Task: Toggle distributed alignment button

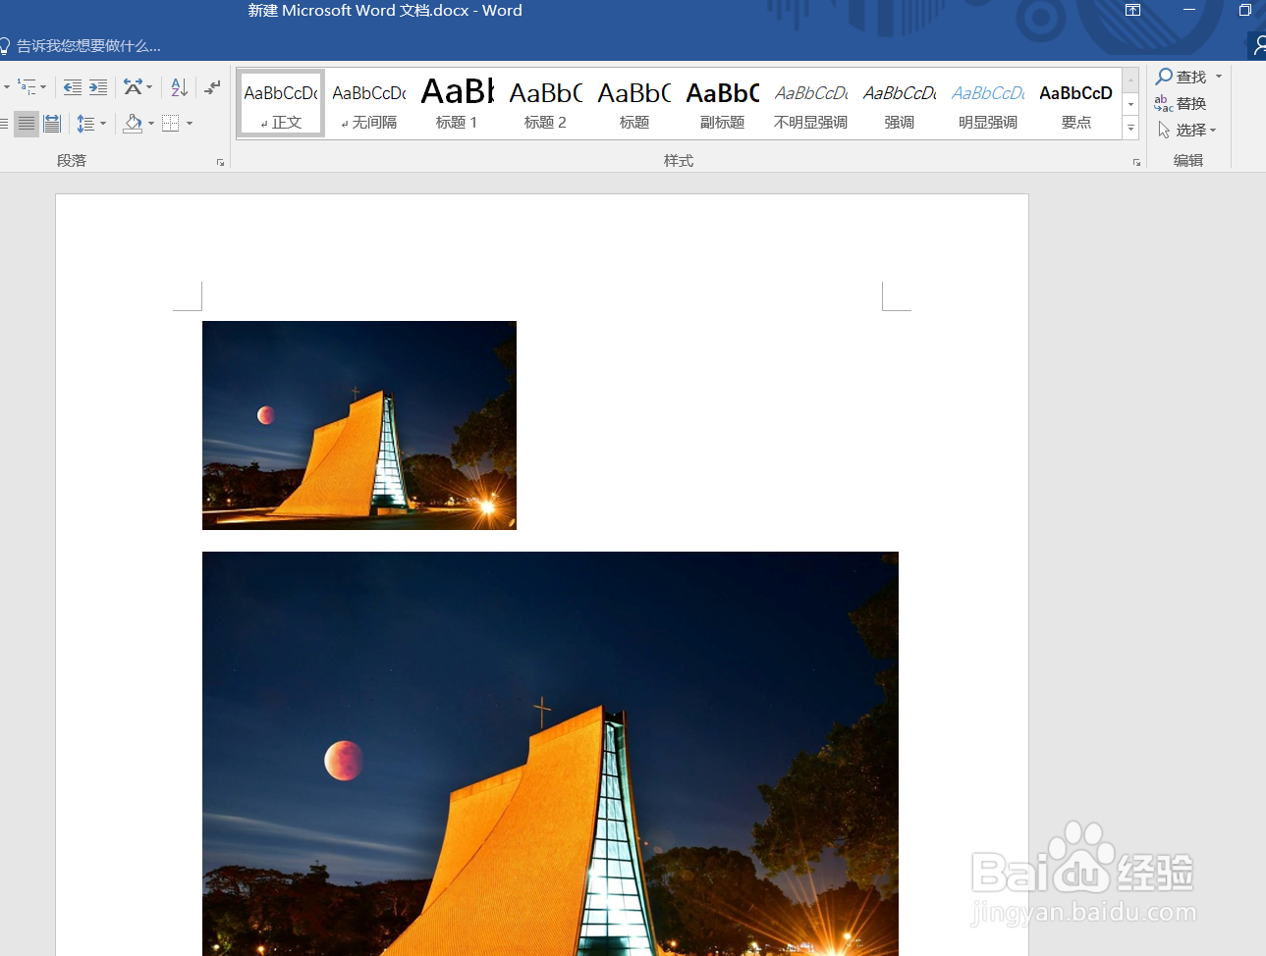Action: click(52, 124)
